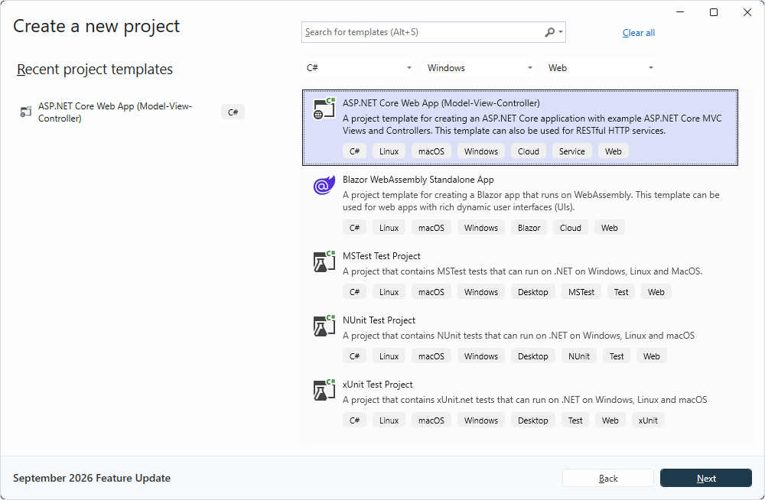
Task: Click the Desktop tag on xUnit Test Project
Action: coord(532,420)
